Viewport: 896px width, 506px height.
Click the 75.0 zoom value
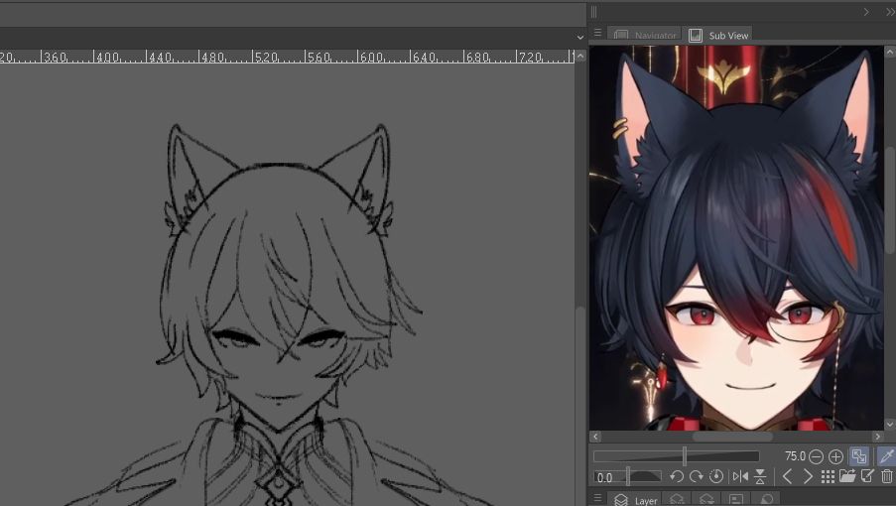coord(795,456)
